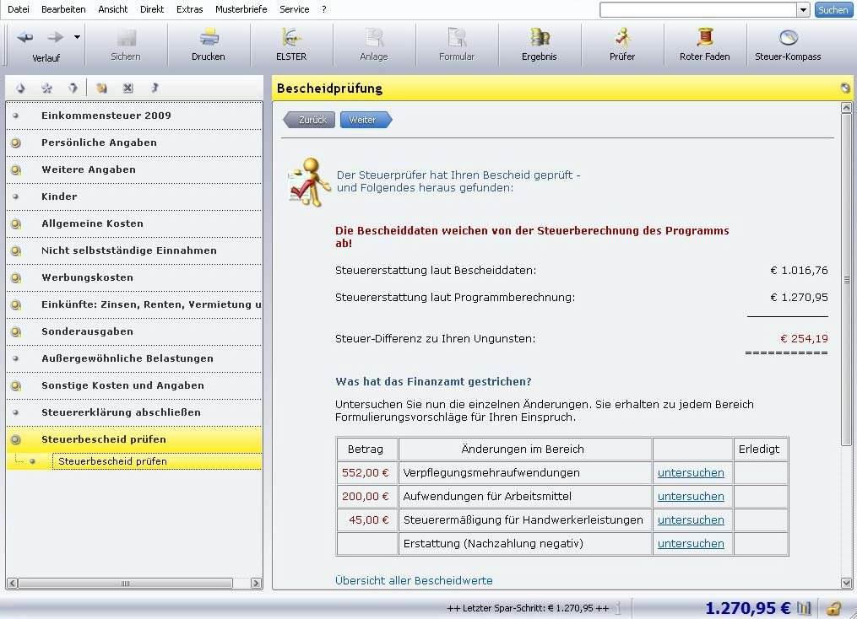
Task: Select Außergewöhnliche Belastungen in tree
Action: point(134,358)
